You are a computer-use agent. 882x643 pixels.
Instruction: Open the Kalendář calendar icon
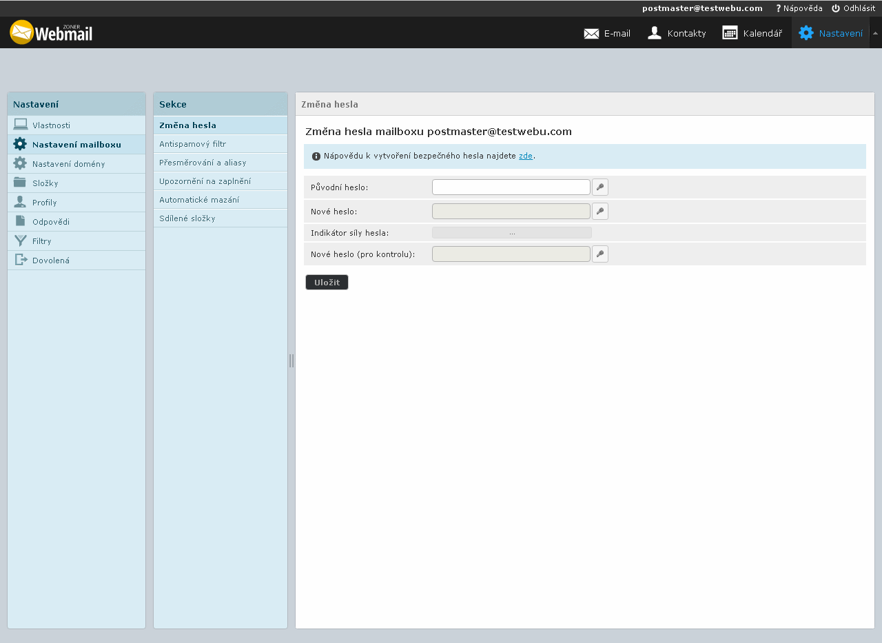point(730,33)
